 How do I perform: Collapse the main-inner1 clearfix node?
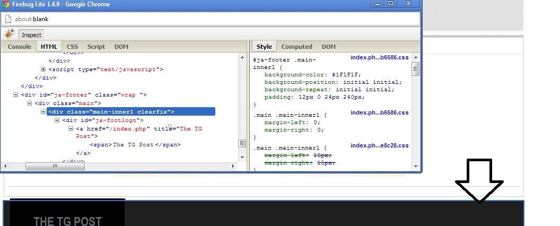tap(43, 111)
